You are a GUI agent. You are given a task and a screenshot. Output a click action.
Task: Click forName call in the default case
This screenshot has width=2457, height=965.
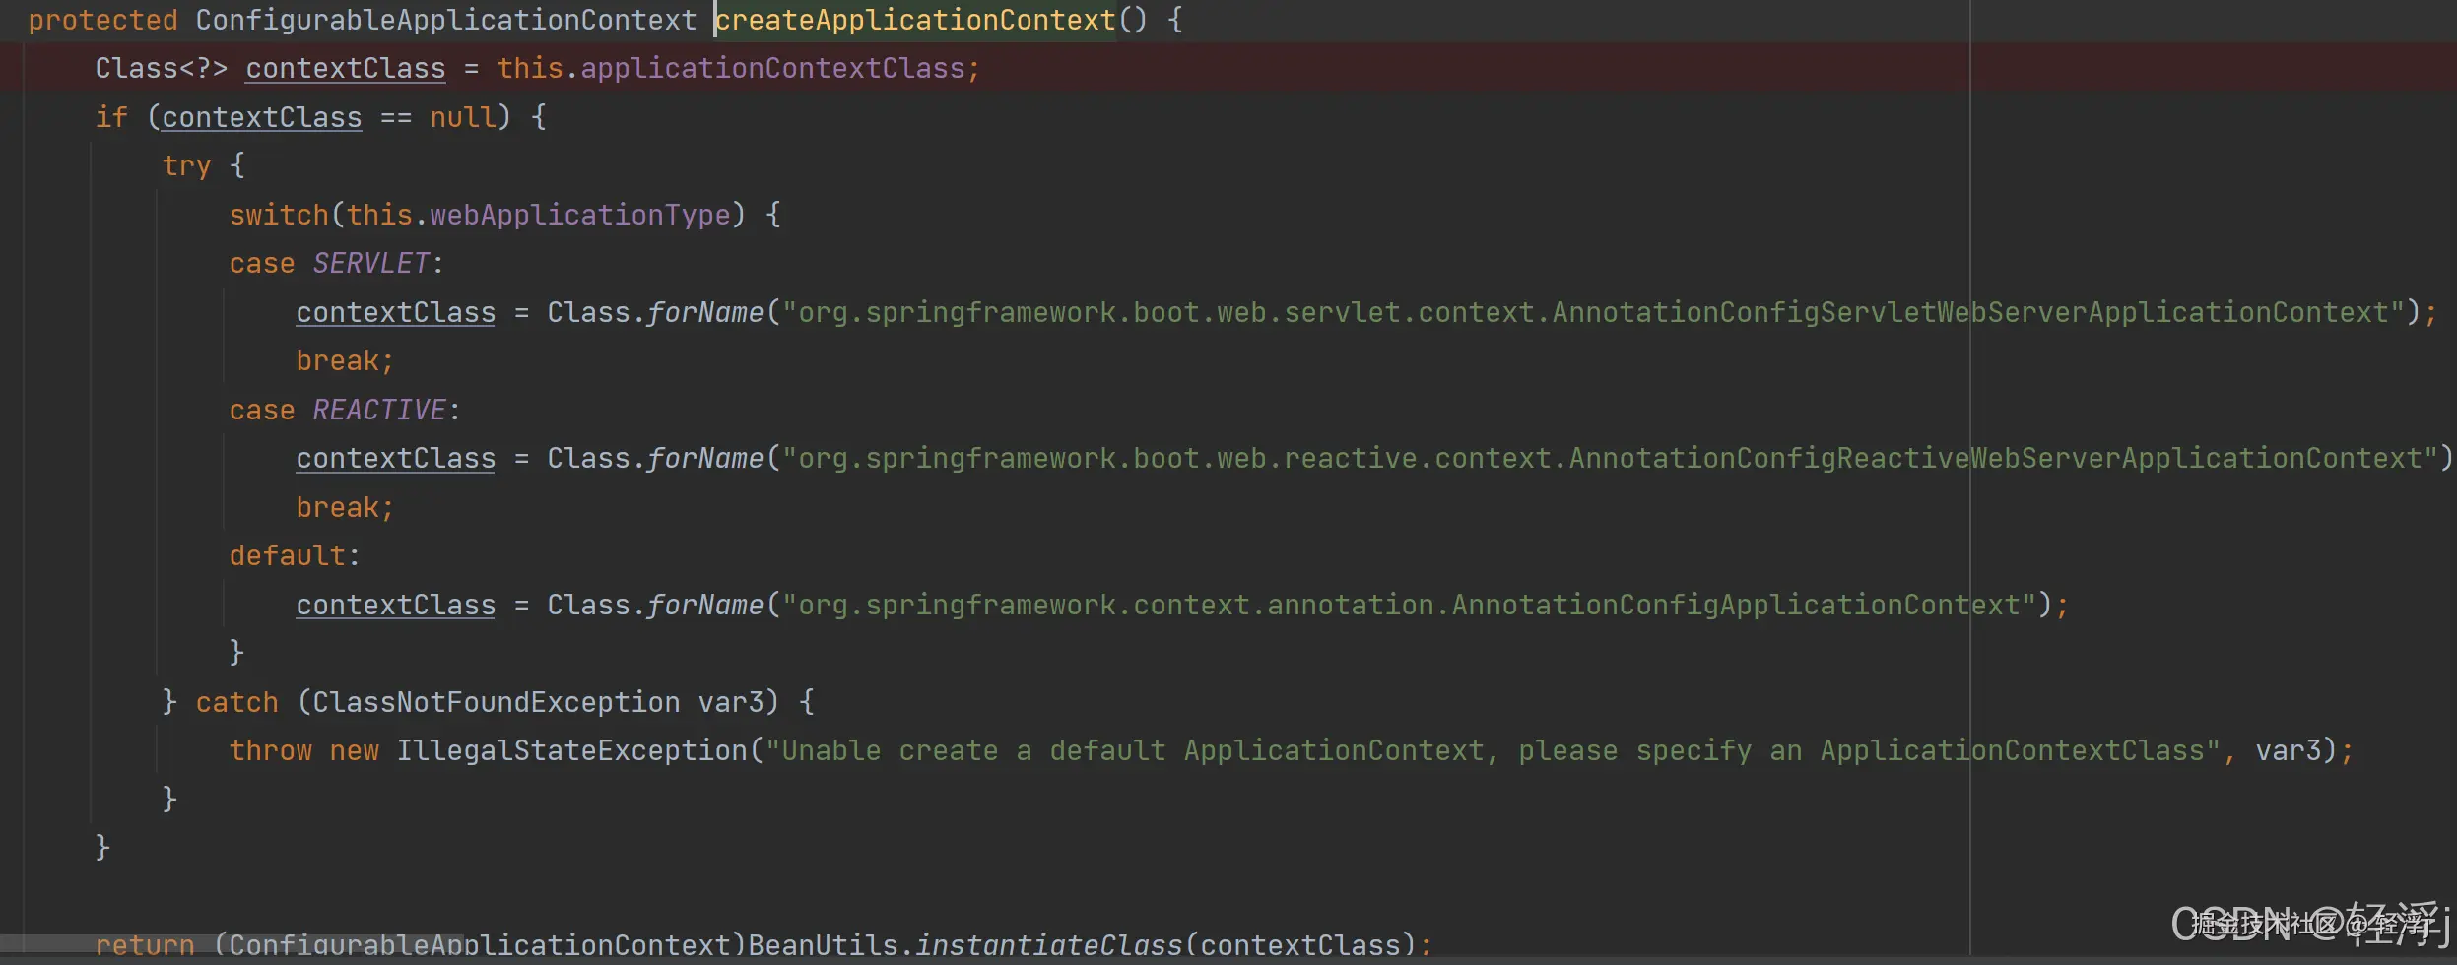coord(705,605)
